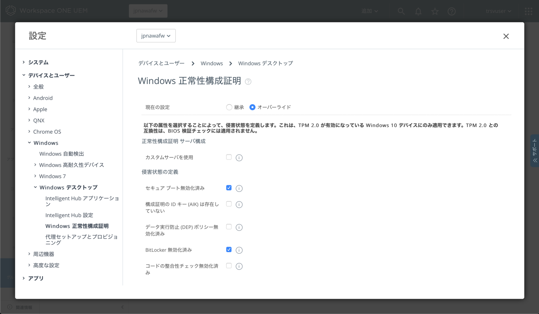Open the 追加 dropdown
Image resolution: width=539 pixels, height=314 pixels.
pyautogui.click(x=369, y=11)
